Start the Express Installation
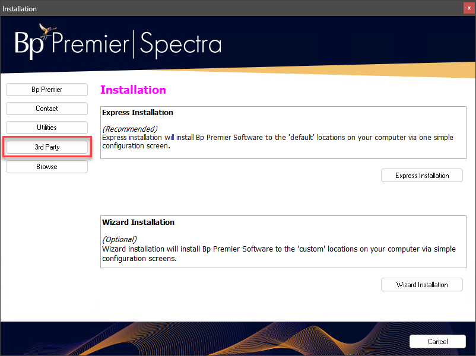The image size is (476, 356). point(421,176)
